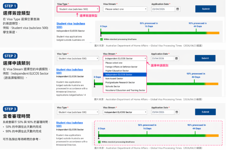Viewport: 226px width, 150px height.
Task: Click the 0 Days marker on the STEP 1 timeline
Action: pos(101,32)
